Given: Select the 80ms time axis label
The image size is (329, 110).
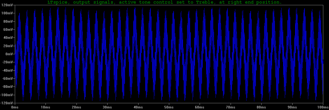Looking at the screenshot, I should [262, 107].
